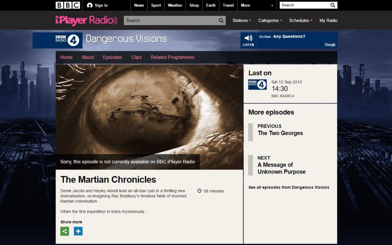Click the 14:30 broadcast time

(x=279, y=89)
